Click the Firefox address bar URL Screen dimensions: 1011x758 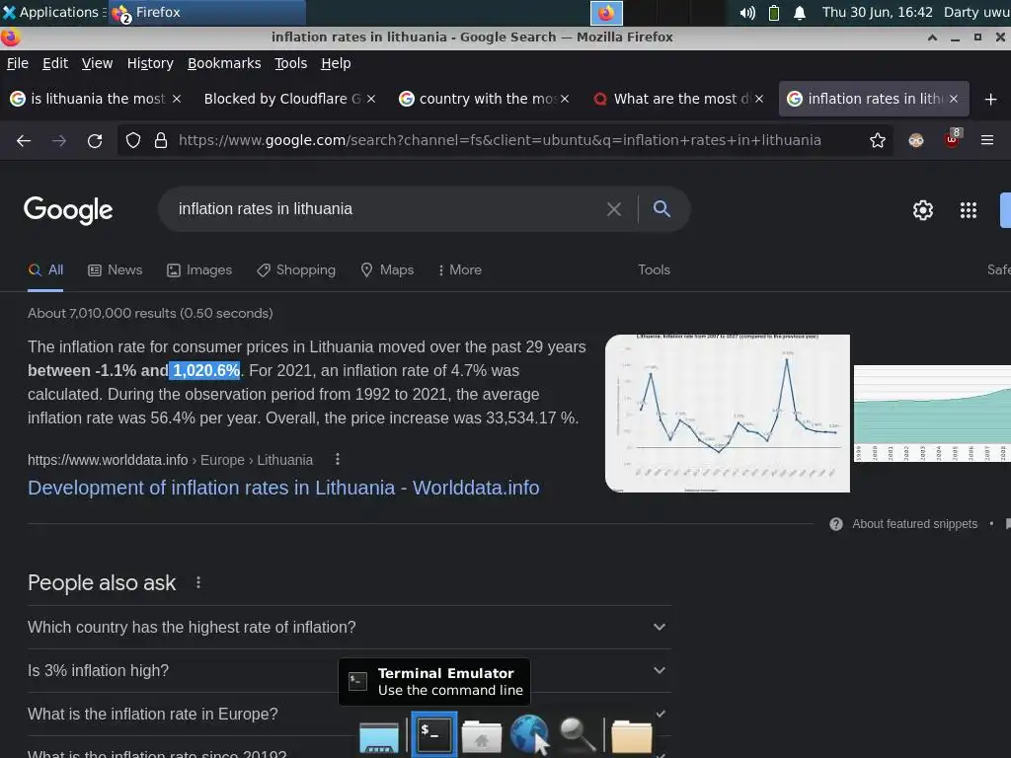point(500,140)
